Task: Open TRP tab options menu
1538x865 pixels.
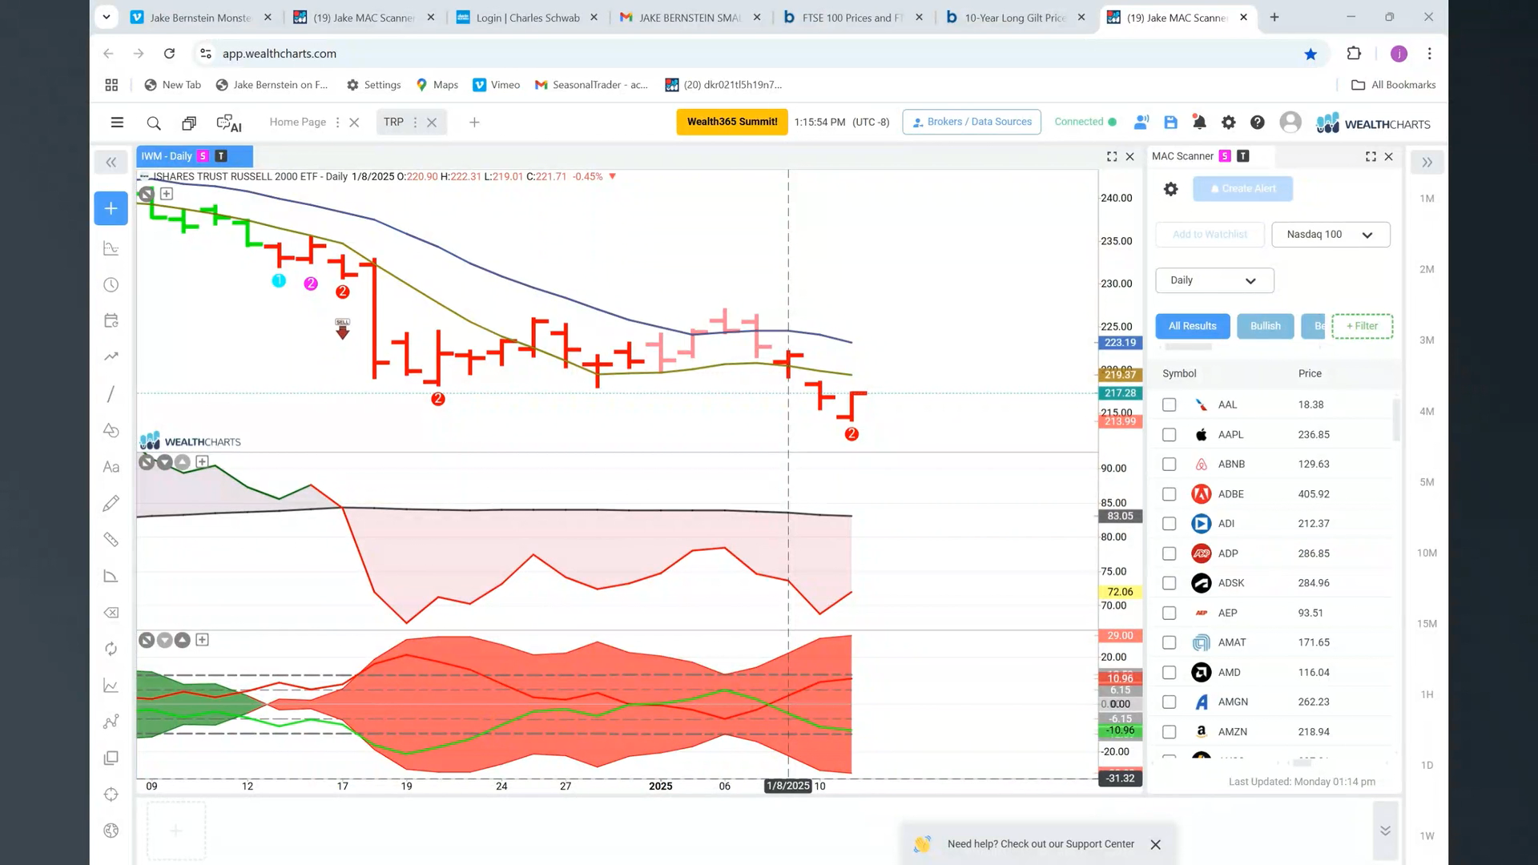Action: [x=415, y=123]
